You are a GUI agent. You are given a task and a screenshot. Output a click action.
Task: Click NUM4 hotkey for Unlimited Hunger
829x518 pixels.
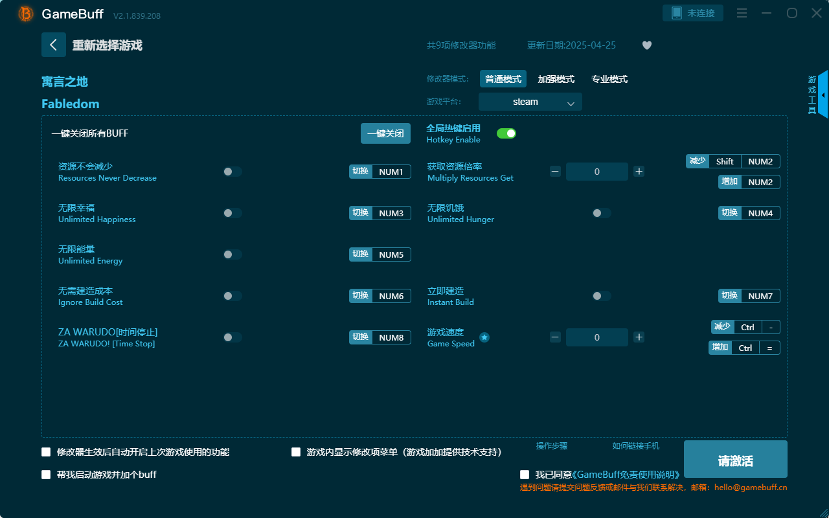coord(749,213)
